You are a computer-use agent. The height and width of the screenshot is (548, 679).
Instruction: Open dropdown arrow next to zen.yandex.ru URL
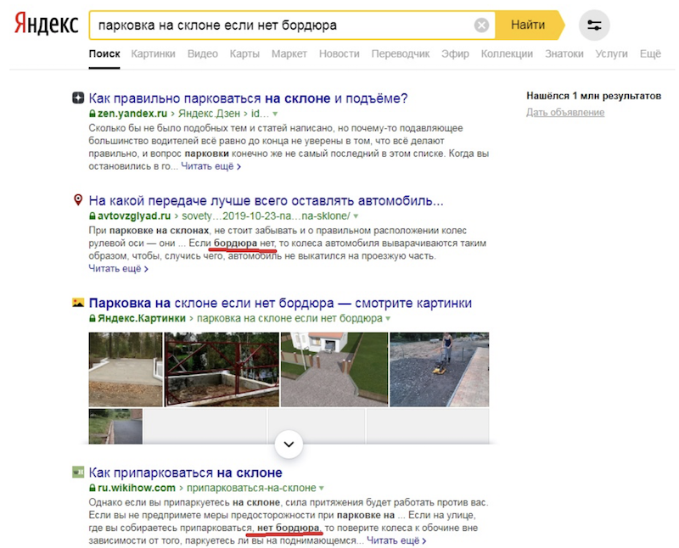click(x=275, y=114)
